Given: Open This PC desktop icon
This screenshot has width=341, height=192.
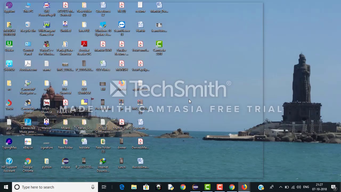Looking at the screenshot, I should coord(28,7).
